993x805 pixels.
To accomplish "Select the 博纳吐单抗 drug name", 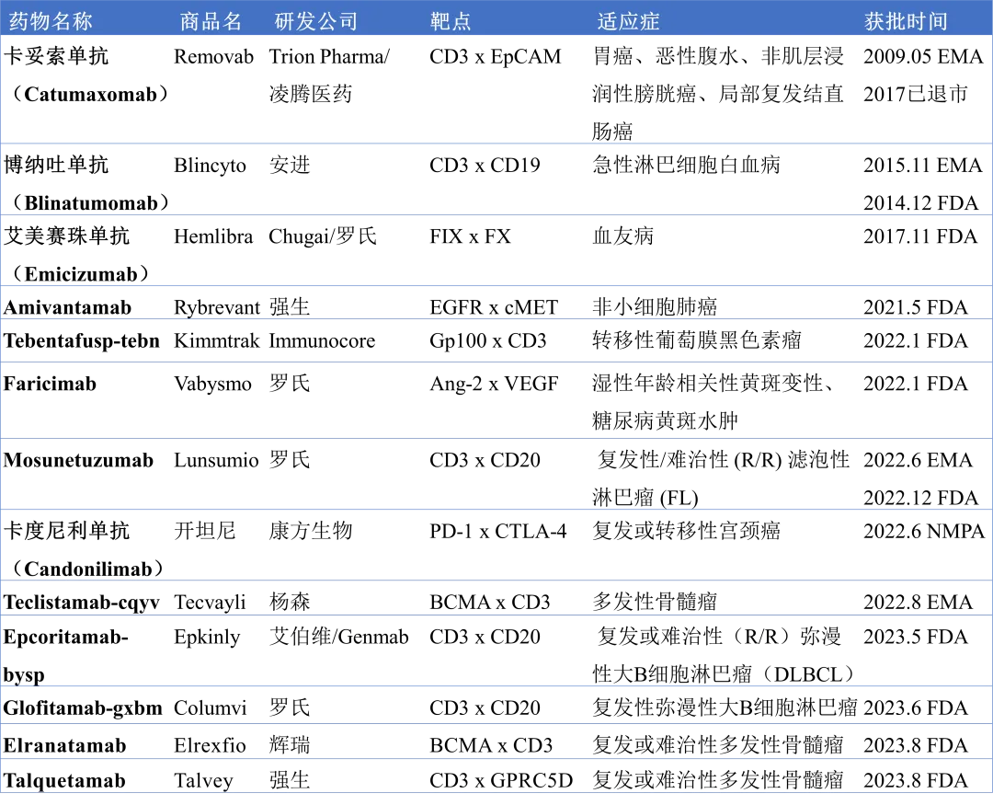I will point(56,165).
